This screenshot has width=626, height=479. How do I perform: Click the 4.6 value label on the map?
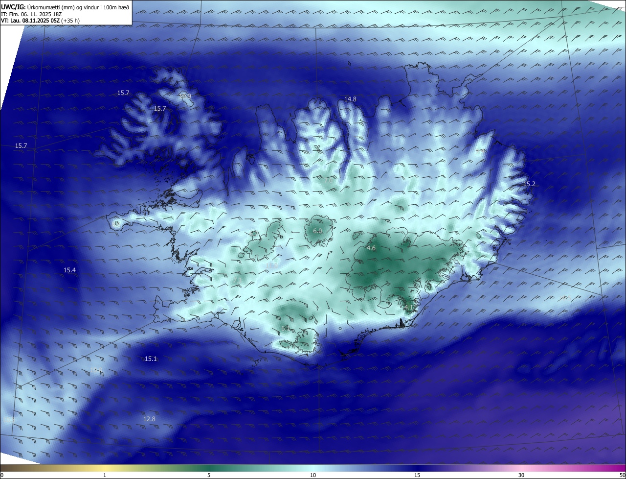point(371,248)
